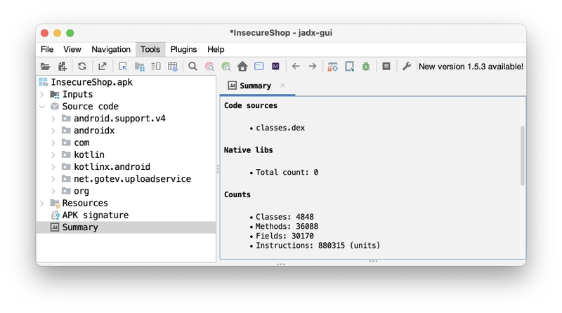The width and height of the screenshot is (562, 313).
Task: Click the Add files toolbar icon
Action: (x=63, y=66)
